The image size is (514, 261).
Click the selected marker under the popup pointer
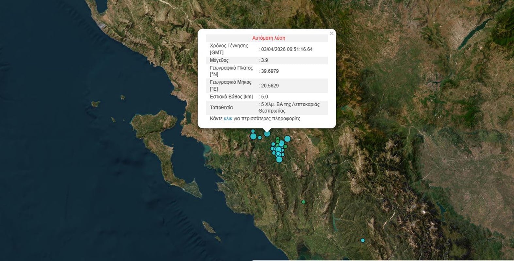pyautogui.click(x=267, y=134)
